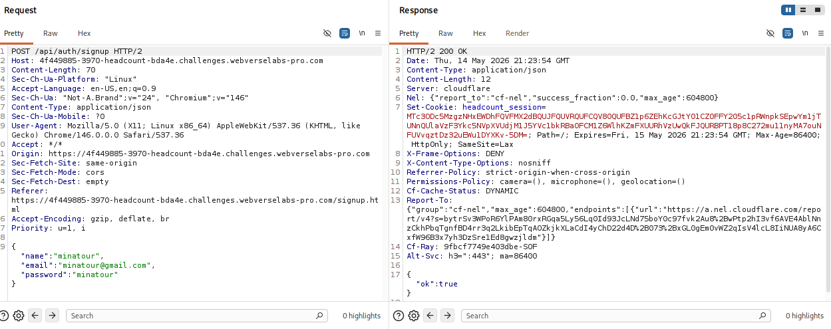Click '0 highlights' under the Response panel
Screen dimensions: 831x329
804,316
